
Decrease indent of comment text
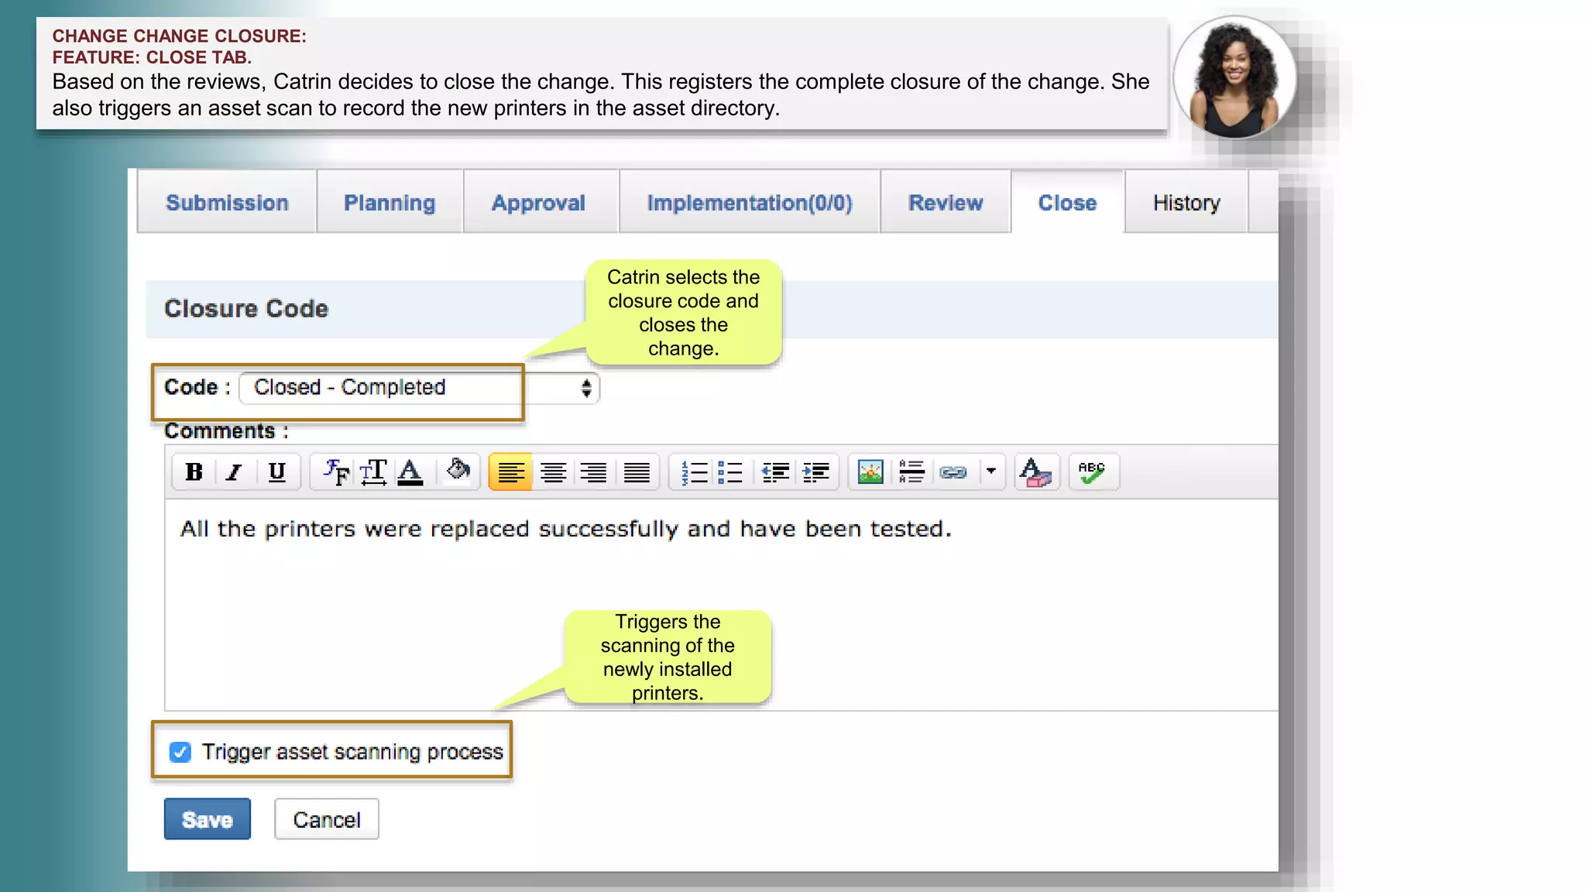[x=775, y=472]
